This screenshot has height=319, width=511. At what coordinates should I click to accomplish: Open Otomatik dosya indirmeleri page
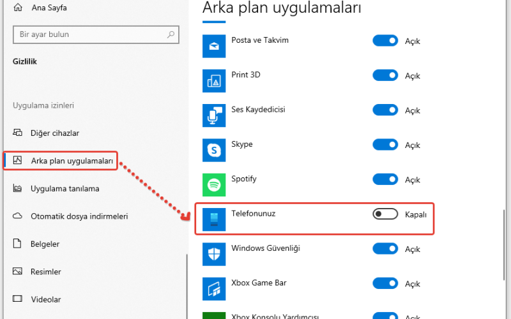coord(79,216)
